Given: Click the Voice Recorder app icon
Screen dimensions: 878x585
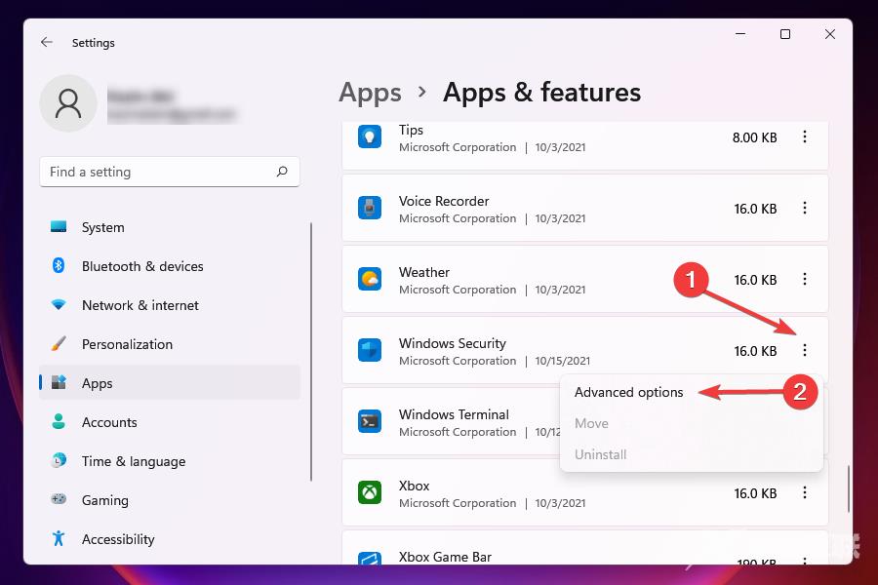Looking at the screenshot, I should pyautogui.click(x=370, y=208).
